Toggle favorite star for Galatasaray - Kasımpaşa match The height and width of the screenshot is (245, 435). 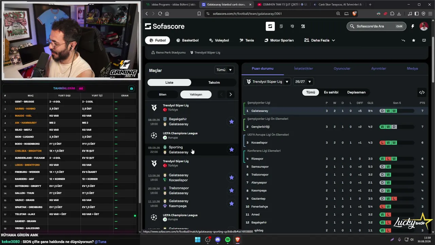point(231,203)
